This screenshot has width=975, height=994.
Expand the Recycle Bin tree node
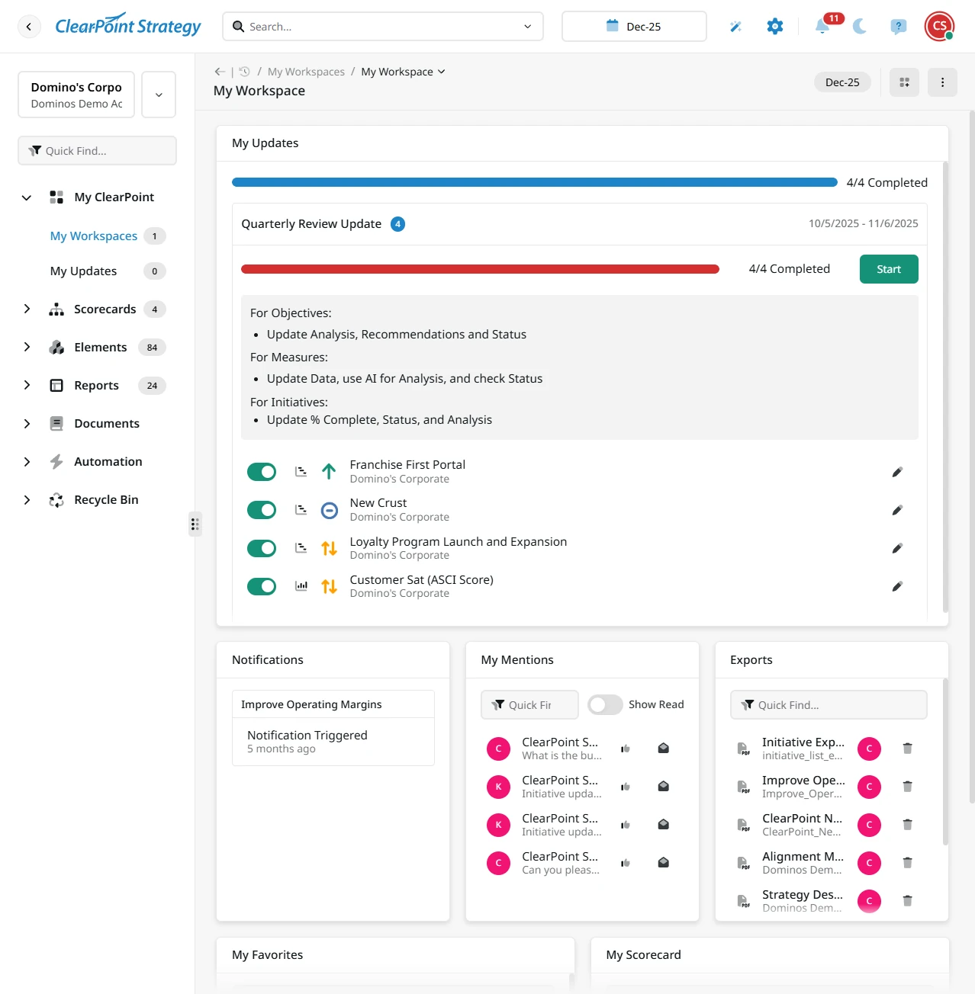[27, 499]
